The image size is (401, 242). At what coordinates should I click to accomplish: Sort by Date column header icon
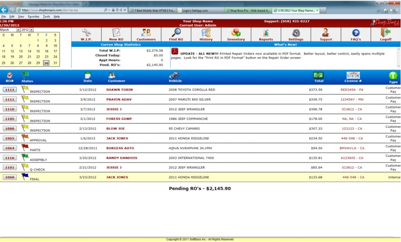point(87,75)
